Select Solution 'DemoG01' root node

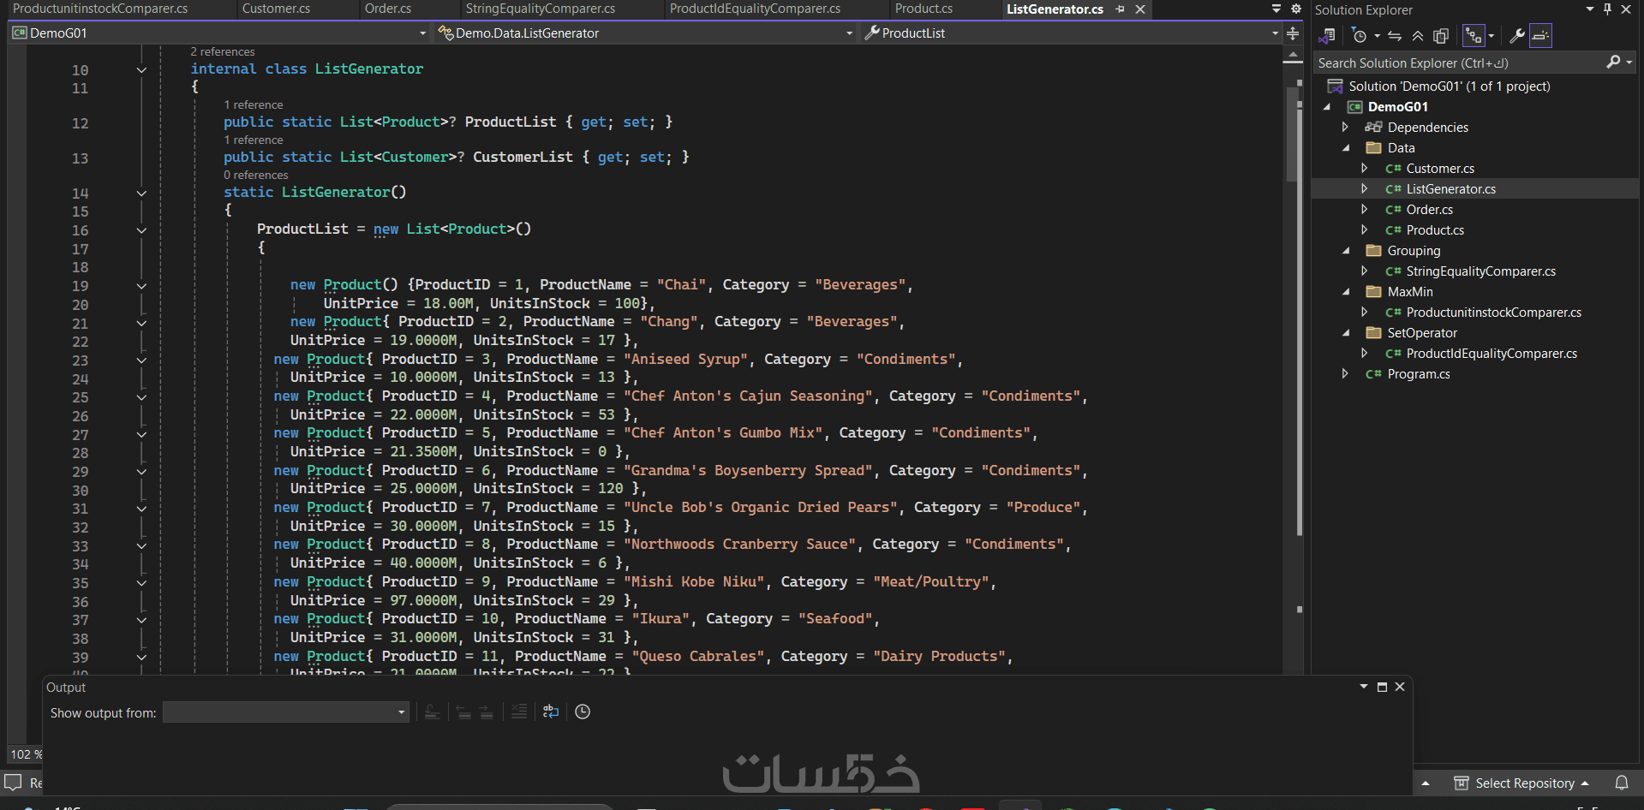(x=1449, y=86)
